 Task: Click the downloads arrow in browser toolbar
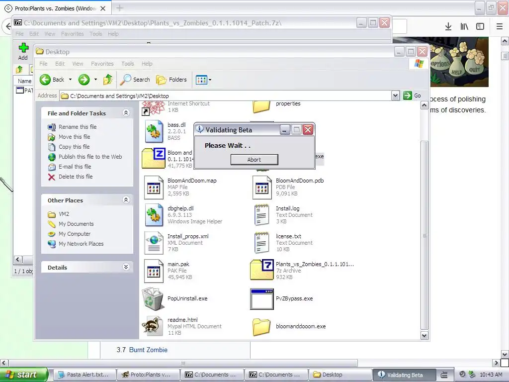pos(448,26)
